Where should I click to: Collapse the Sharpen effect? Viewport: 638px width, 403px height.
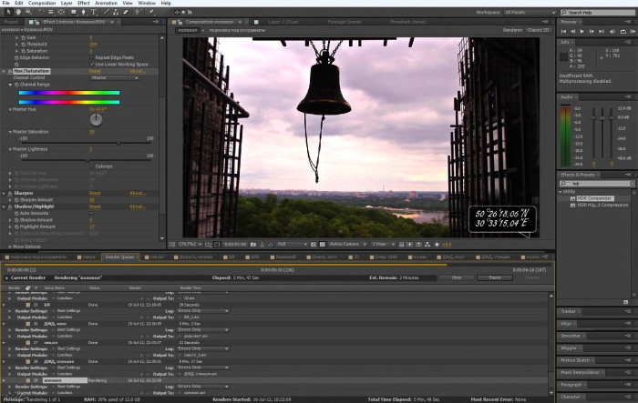(x=4, y=194)
